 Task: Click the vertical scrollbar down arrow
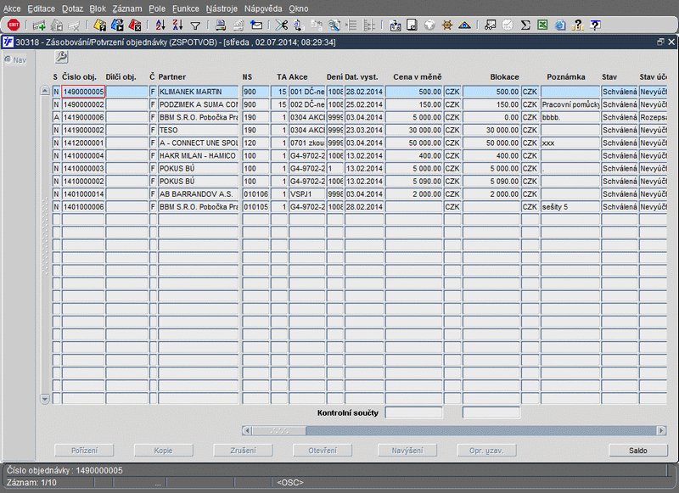click(45, 399)
